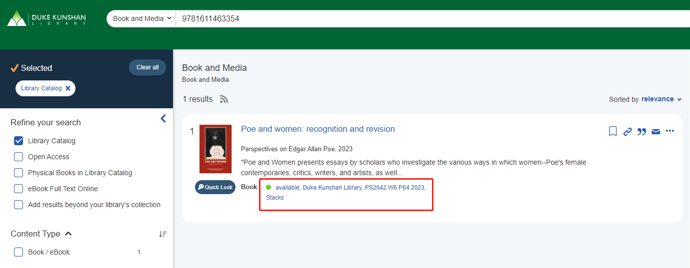Click the bookmark icon to save record
The width and height of the screenshot is (690, 268).
click(612, 131)
